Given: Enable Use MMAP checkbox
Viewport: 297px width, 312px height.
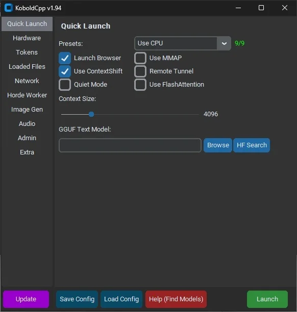Looking at the screenshot, I should click(x=140, y=58).
